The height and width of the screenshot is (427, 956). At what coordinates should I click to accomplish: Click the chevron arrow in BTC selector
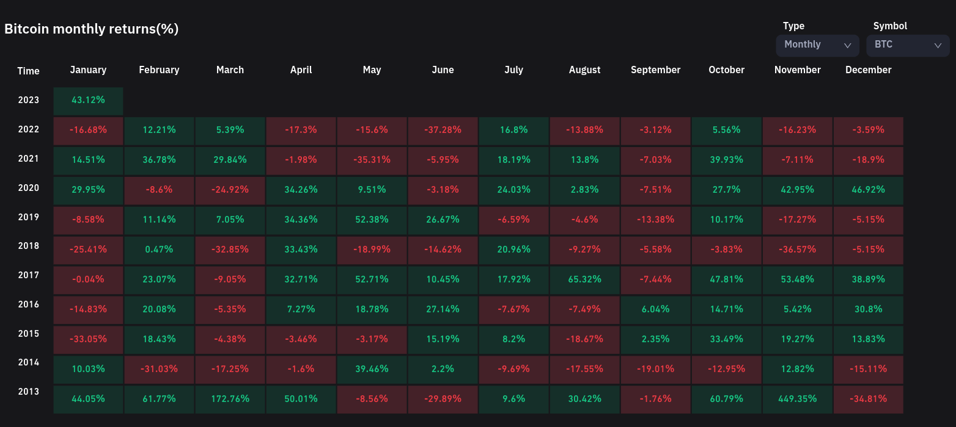pyautogui.click(x=938, y=45)
